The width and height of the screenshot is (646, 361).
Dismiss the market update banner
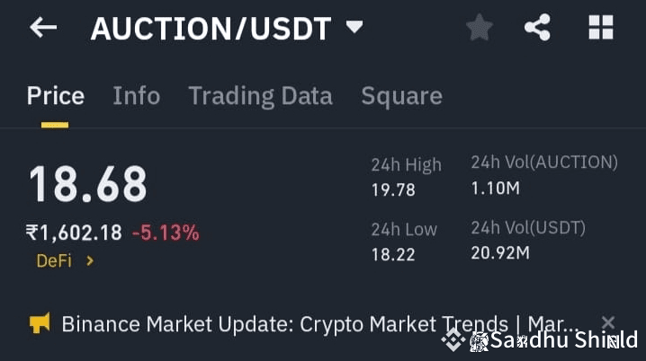[x=608, y=321]
